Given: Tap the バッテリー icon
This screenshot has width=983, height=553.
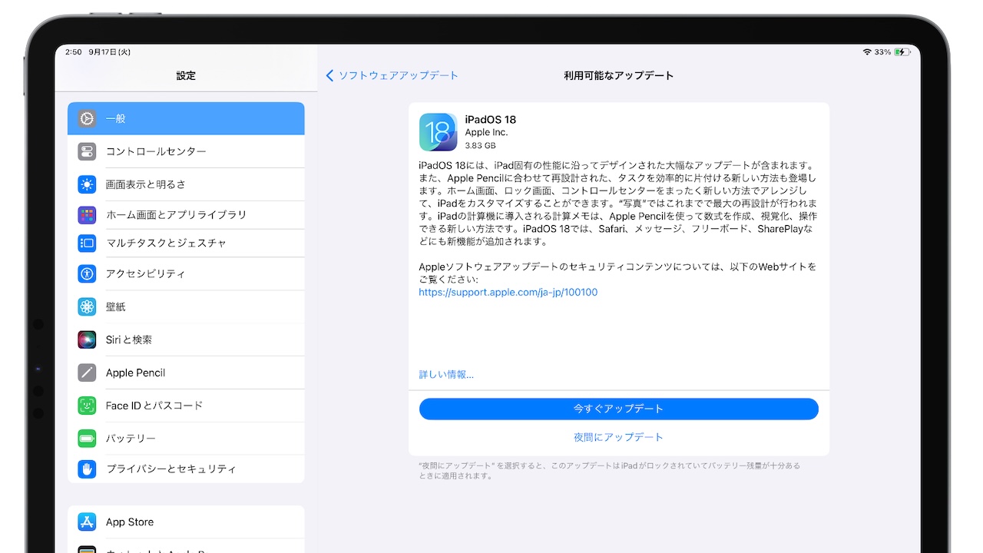Looking at the screenshot, I should click(87, 439).
